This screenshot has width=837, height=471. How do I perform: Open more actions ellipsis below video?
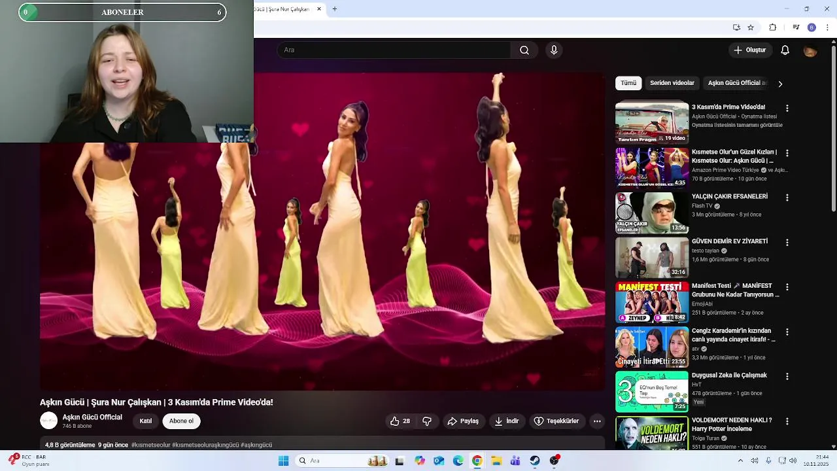tap(597, 421)
